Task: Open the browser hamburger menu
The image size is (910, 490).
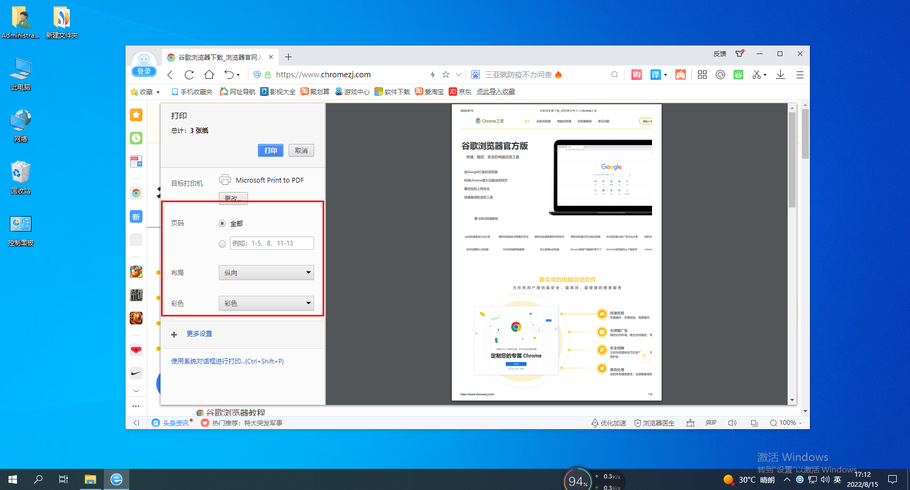Action: tap(800, 75)
